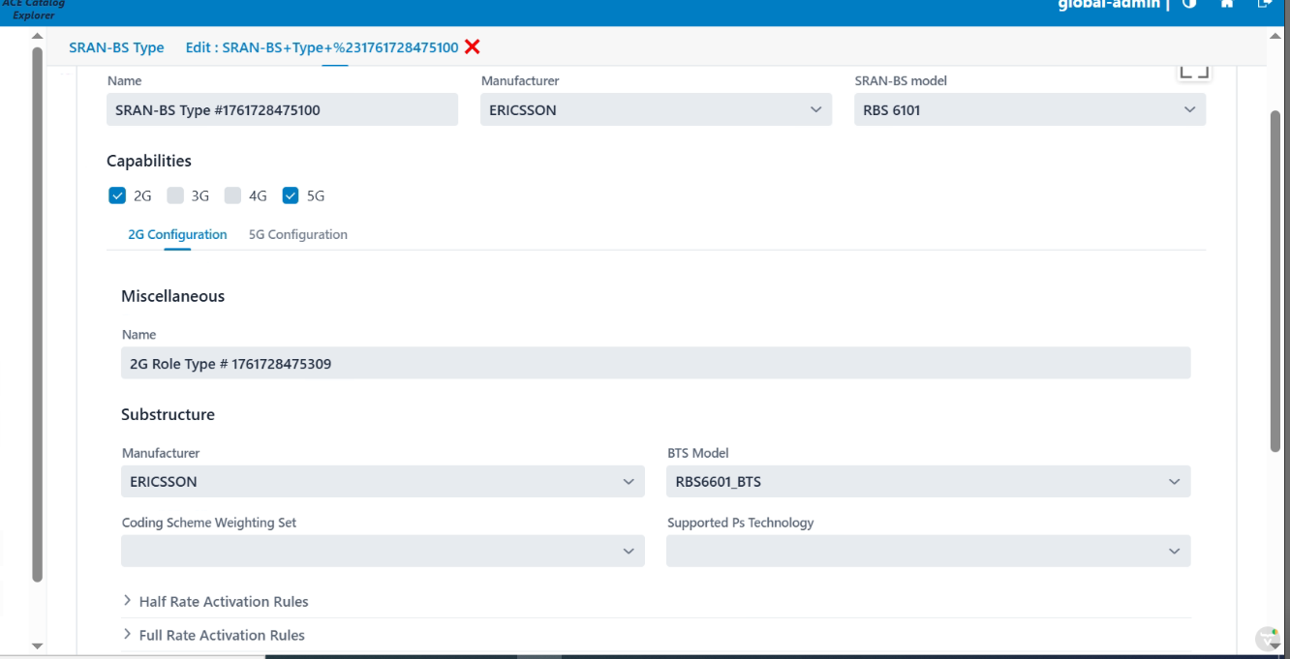This screenshot has height=659, width=1290.
Task: Click the right vertical scrollbar thumb
Action: (x=1275, y=281)
